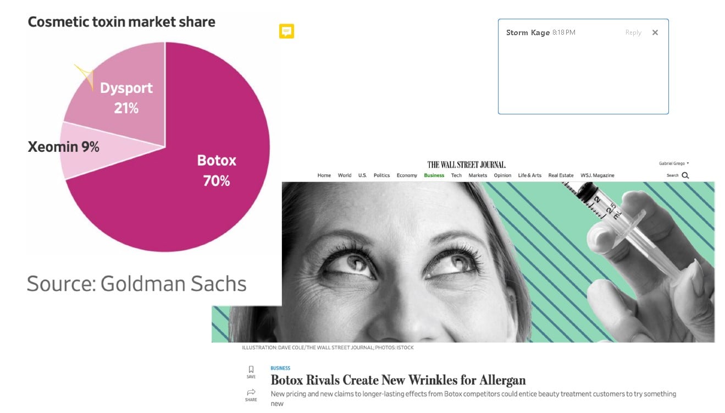Click The Wall Street Journal logo
The image size is (725, 413).
coord(467,164)
